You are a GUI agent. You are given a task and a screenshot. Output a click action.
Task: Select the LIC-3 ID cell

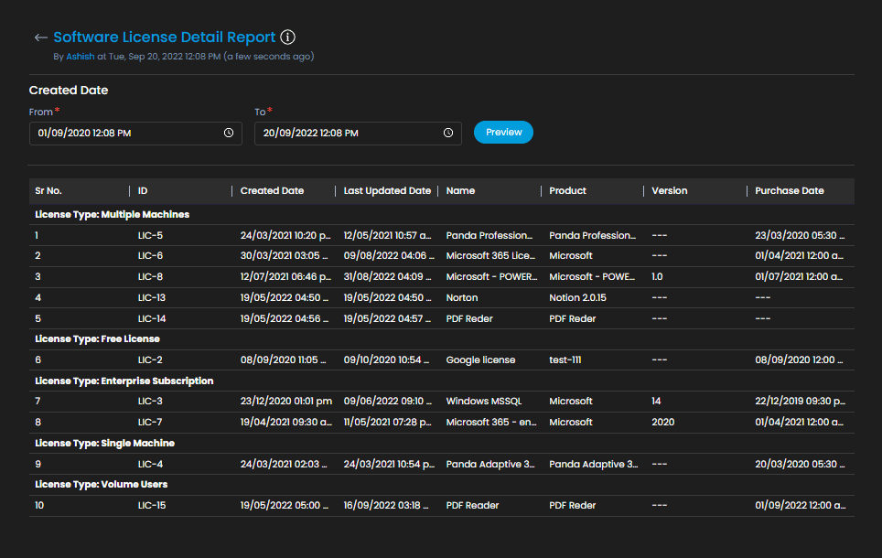click(150, 401)
